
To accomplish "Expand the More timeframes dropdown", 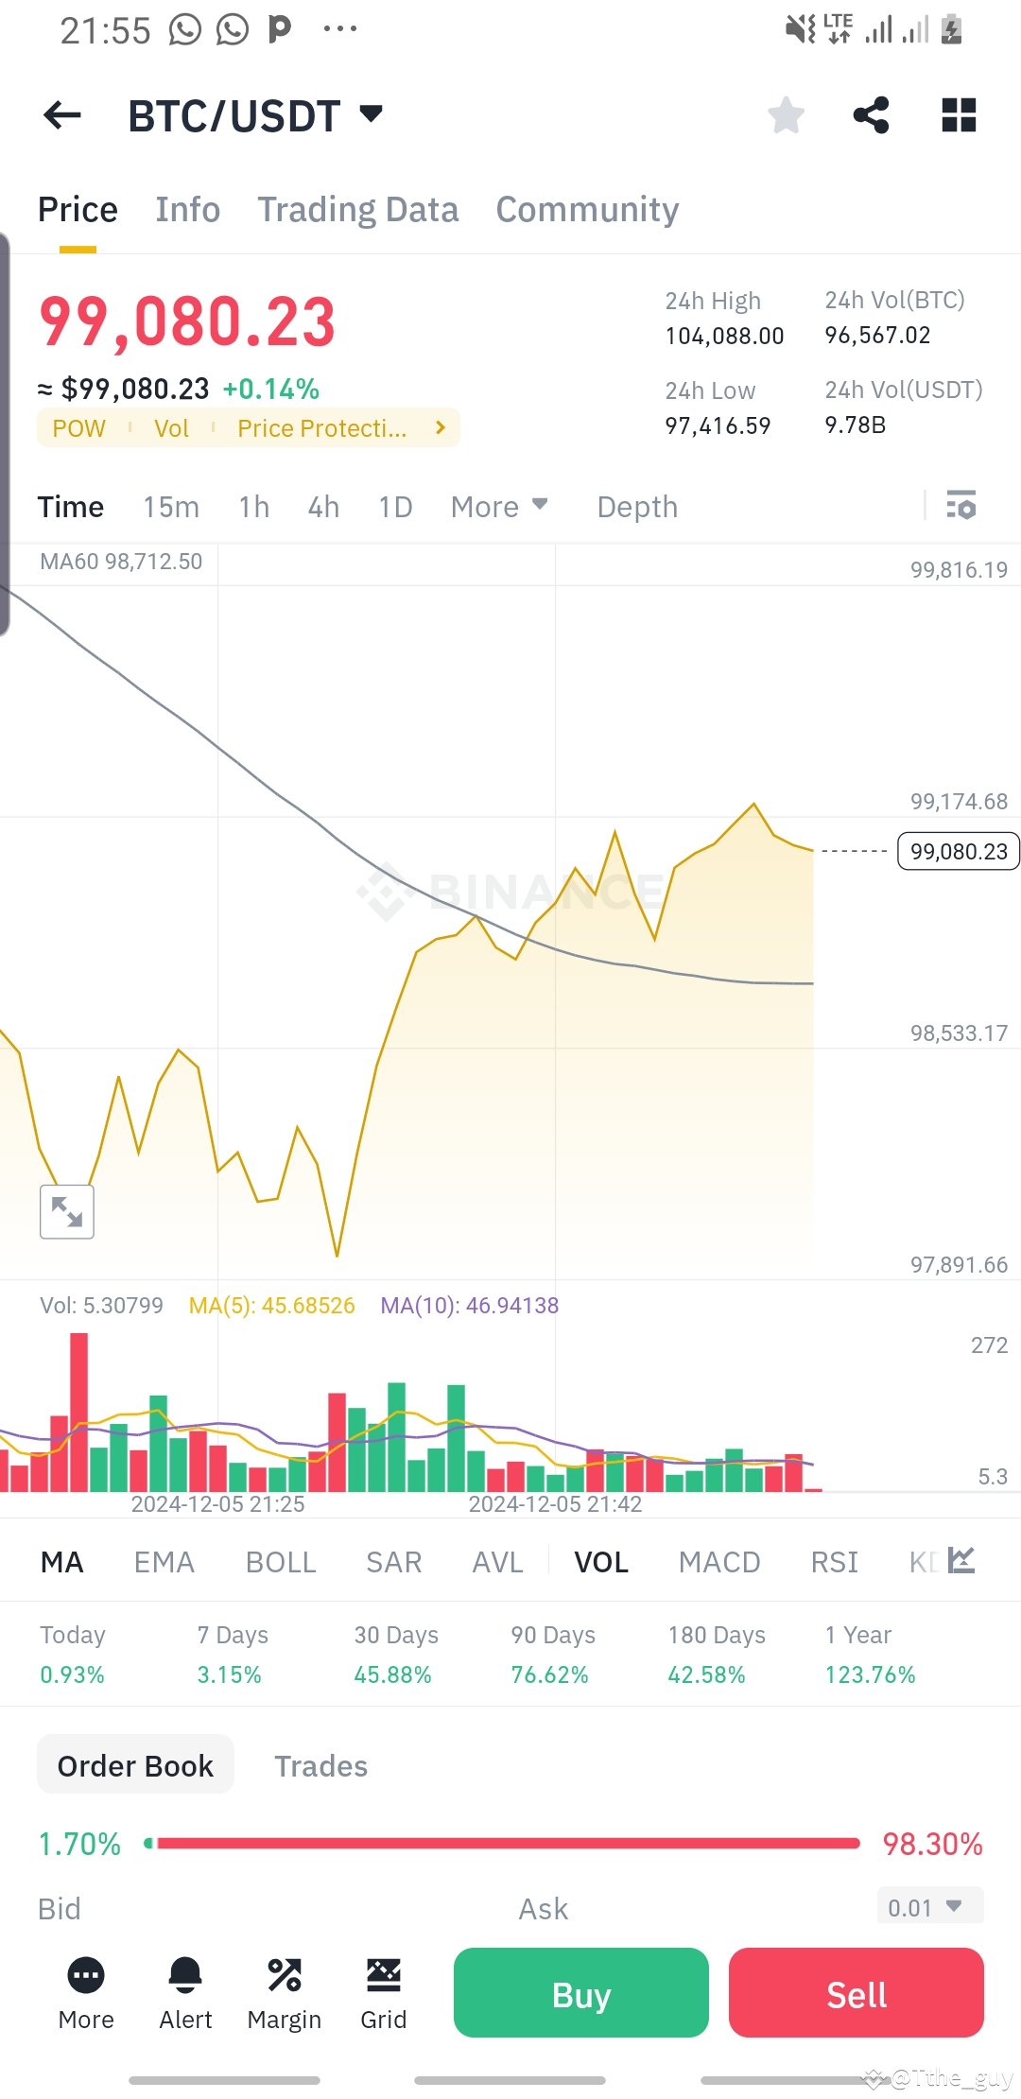I will [x=498, y=507].
